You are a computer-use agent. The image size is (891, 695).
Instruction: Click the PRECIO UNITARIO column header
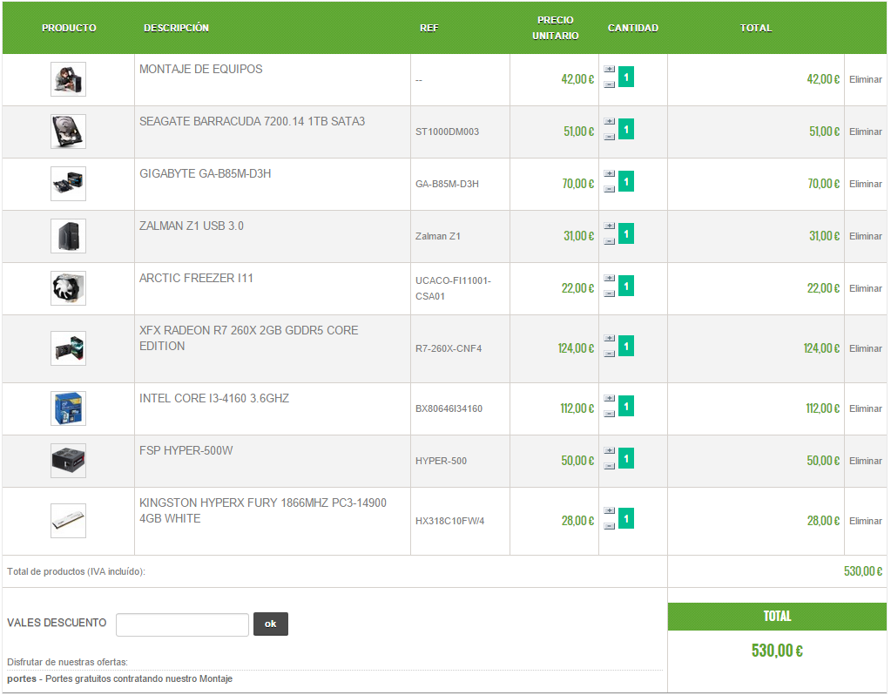555,28
